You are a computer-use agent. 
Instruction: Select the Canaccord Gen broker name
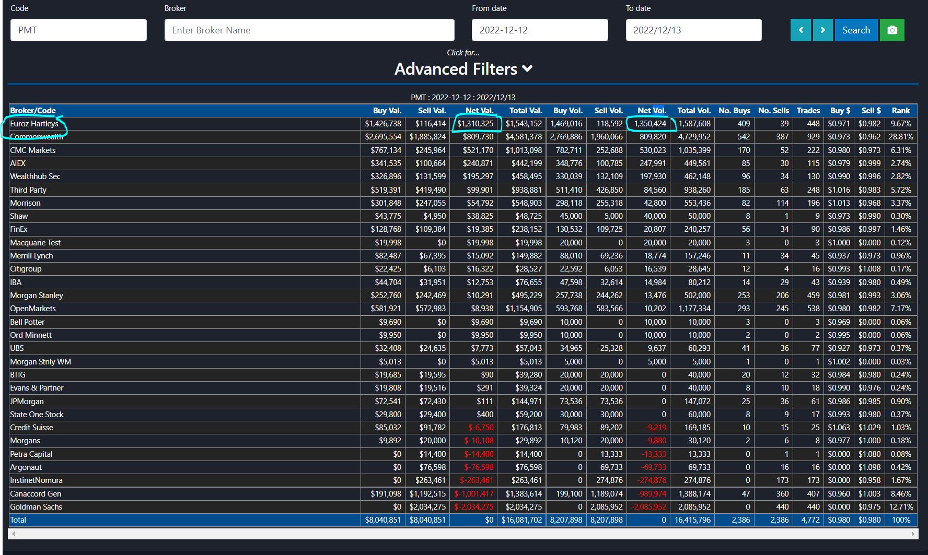click(36, 494)
